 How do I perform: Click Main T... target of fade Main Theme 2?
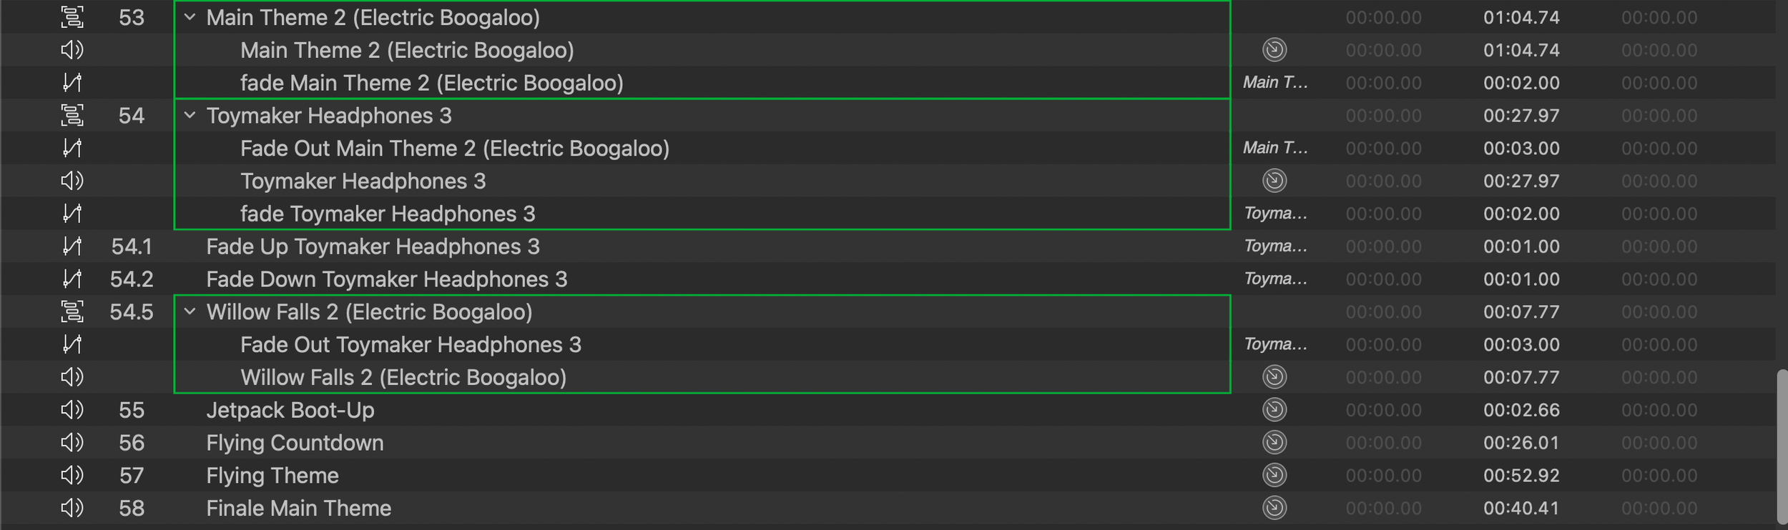(1275, 83)
